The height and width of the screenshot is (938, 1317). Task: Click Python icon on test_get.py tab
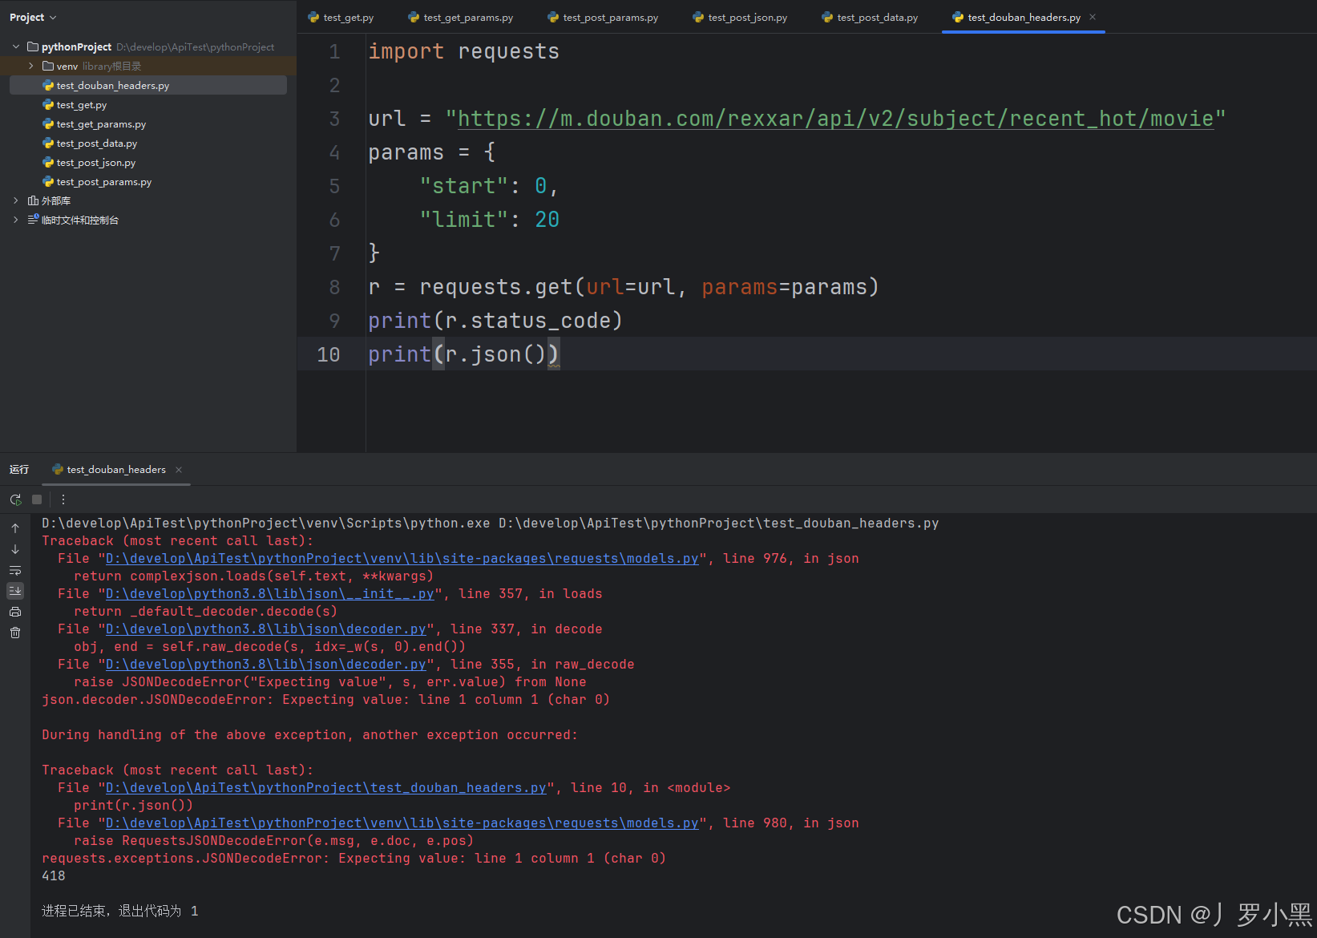313,17
